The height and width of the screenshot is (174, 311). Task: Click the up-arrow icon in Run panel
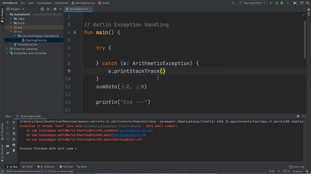pyautogui.click(x=14, y=122)
